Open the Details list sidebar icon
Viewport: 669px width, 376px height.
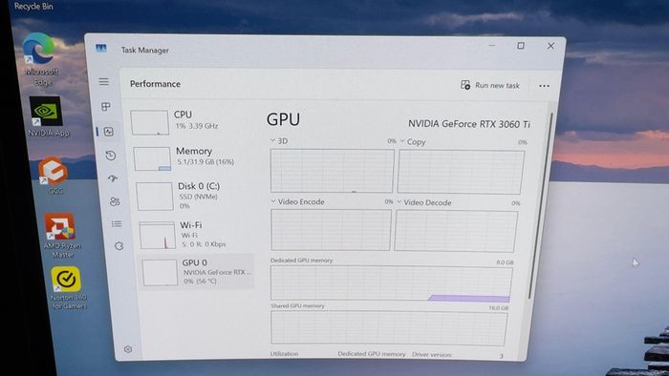click(x=117, y=224)
